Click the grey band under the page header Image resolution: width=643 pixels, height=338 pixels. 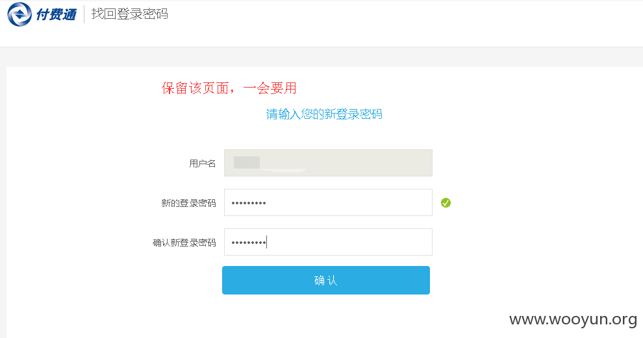(x=321, y=57)
